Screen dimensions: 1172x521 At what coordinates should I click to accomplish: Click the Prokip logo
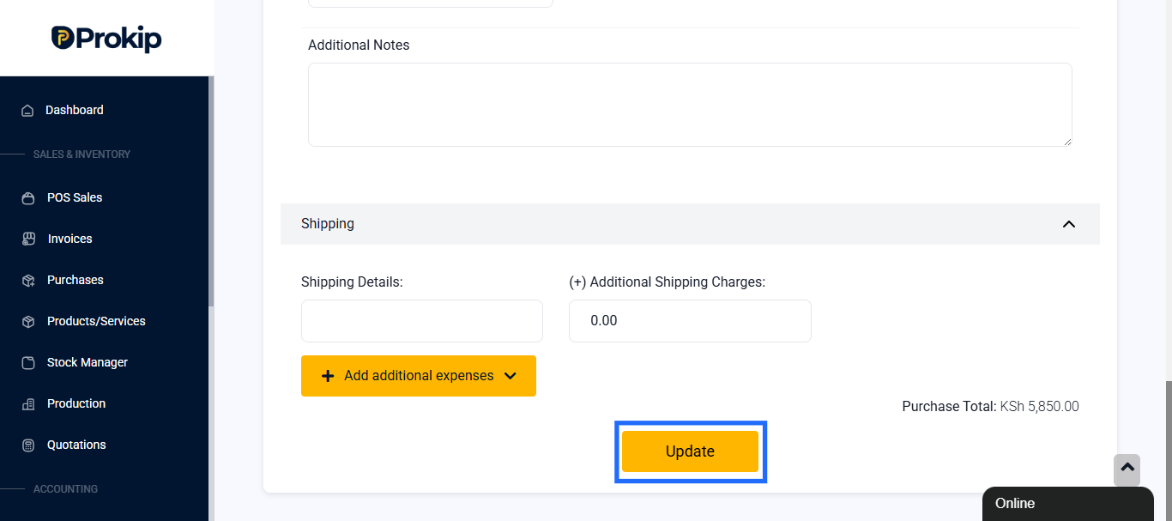coord(106,38)
